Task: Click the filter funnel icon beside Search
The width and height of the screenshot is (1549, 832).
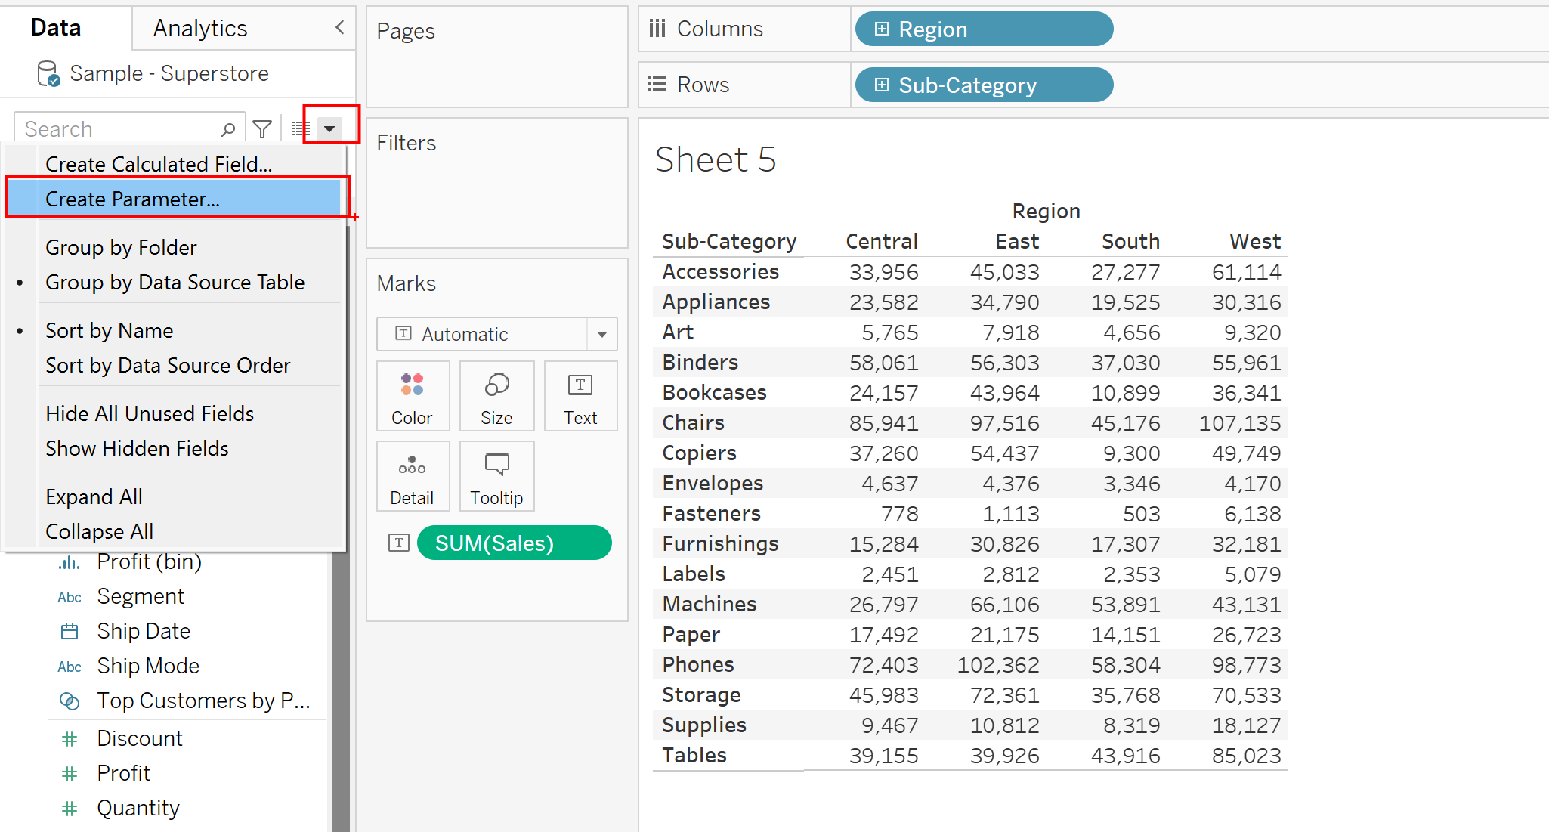Action: click(x=262, y=129)
